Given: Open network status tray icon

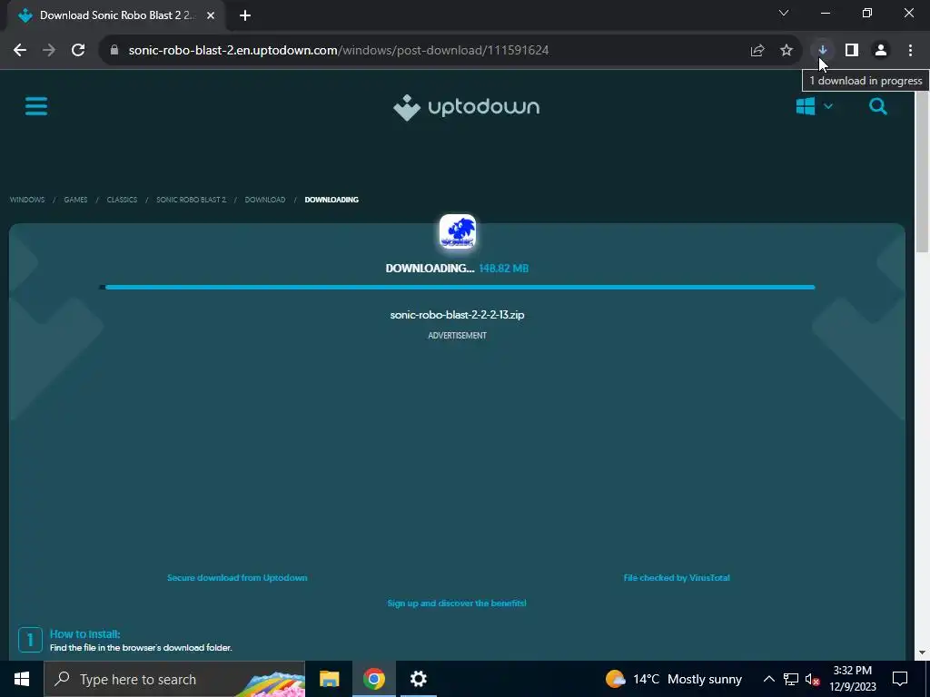Looking at the screenshot, I should coord(791,679).
